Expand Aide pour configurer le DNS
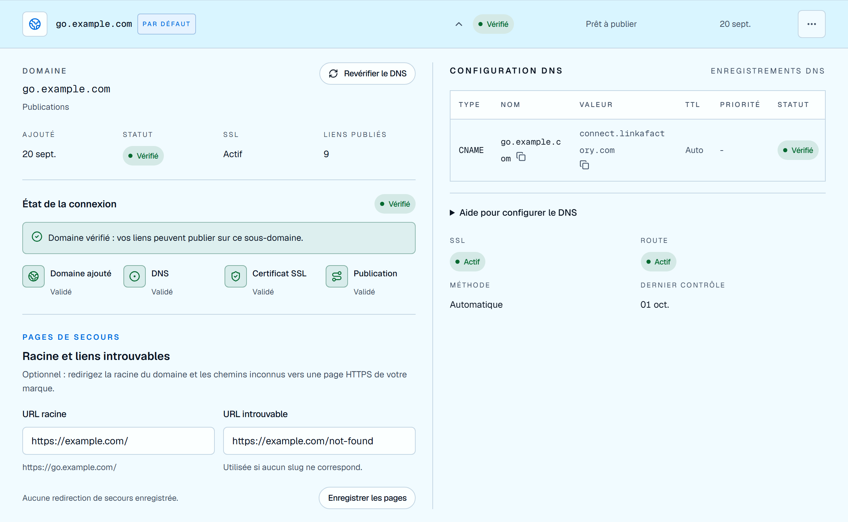The height and width of the screenshot is (522, 848). point(513,213)
